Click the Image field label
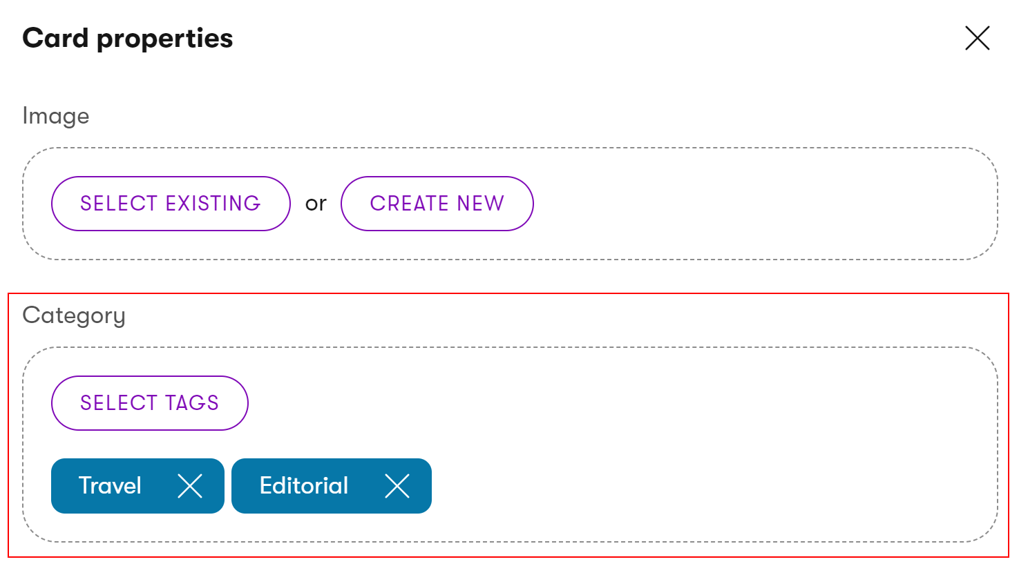1019x575 pixels. point(56,116)
